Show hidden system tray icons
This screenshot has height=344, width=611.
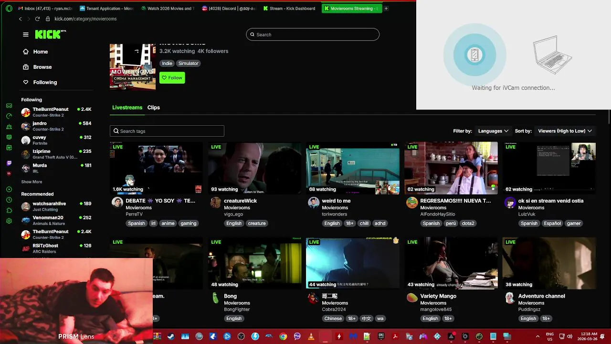coord(537,336)
